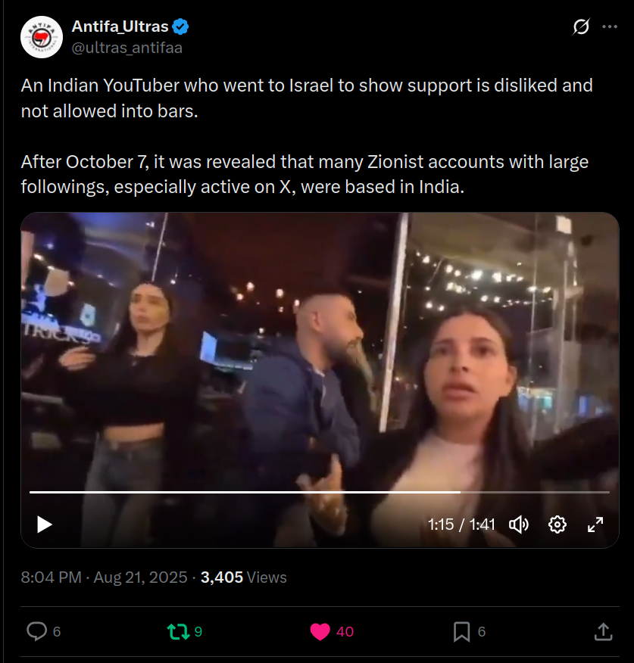The height and width of the screenshot is (663, 634).
Task: Click the Antifa_Ultras profile avatar
Action: pyautogui.click(x=42, y=37)
